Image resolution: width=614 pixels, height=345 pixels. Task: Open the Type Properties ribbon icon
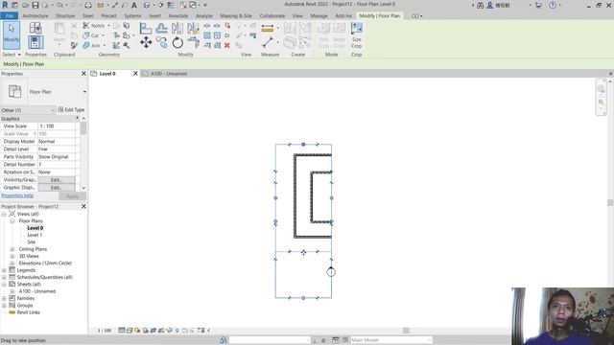[x=35, y=28]
